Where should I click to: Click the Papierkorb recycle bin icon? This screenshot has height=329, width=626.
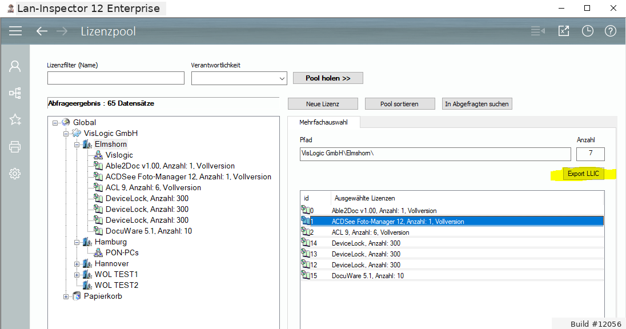pos(77,296)
